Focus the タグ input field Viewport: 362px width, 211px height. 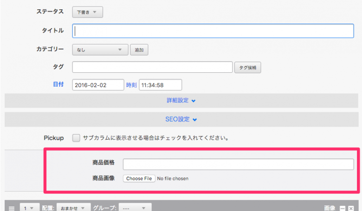point(152,67)
